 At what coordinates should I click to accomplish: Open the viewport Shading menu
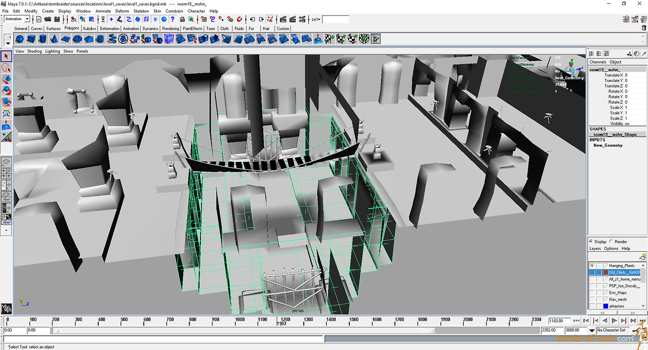pyautogui.click(x=34, y=51)
